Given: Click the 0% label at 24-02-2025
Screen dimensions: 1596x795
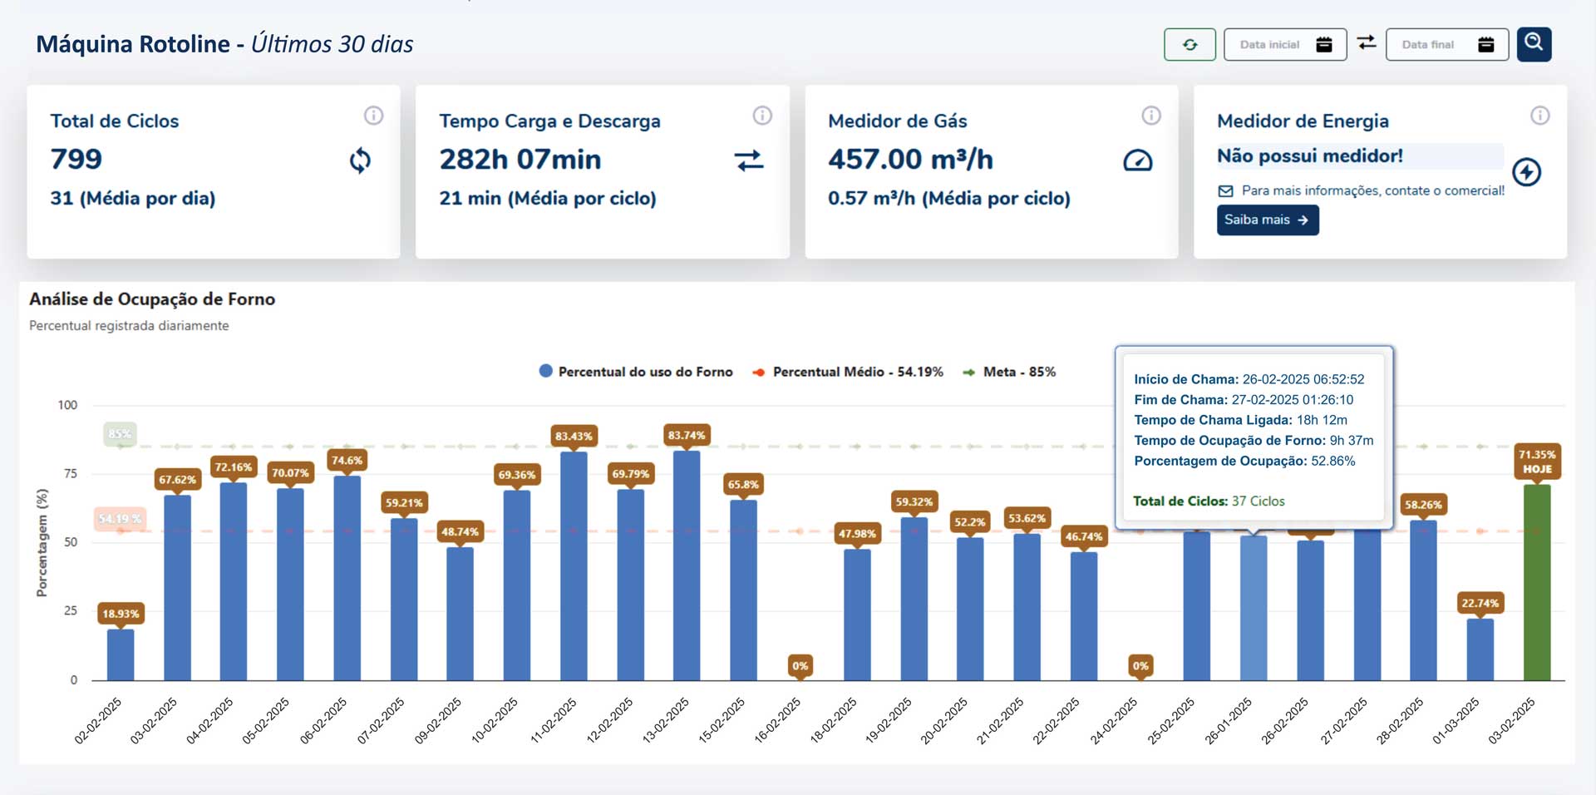Looking at the screenshot, I should click(x=1140, y=666).
